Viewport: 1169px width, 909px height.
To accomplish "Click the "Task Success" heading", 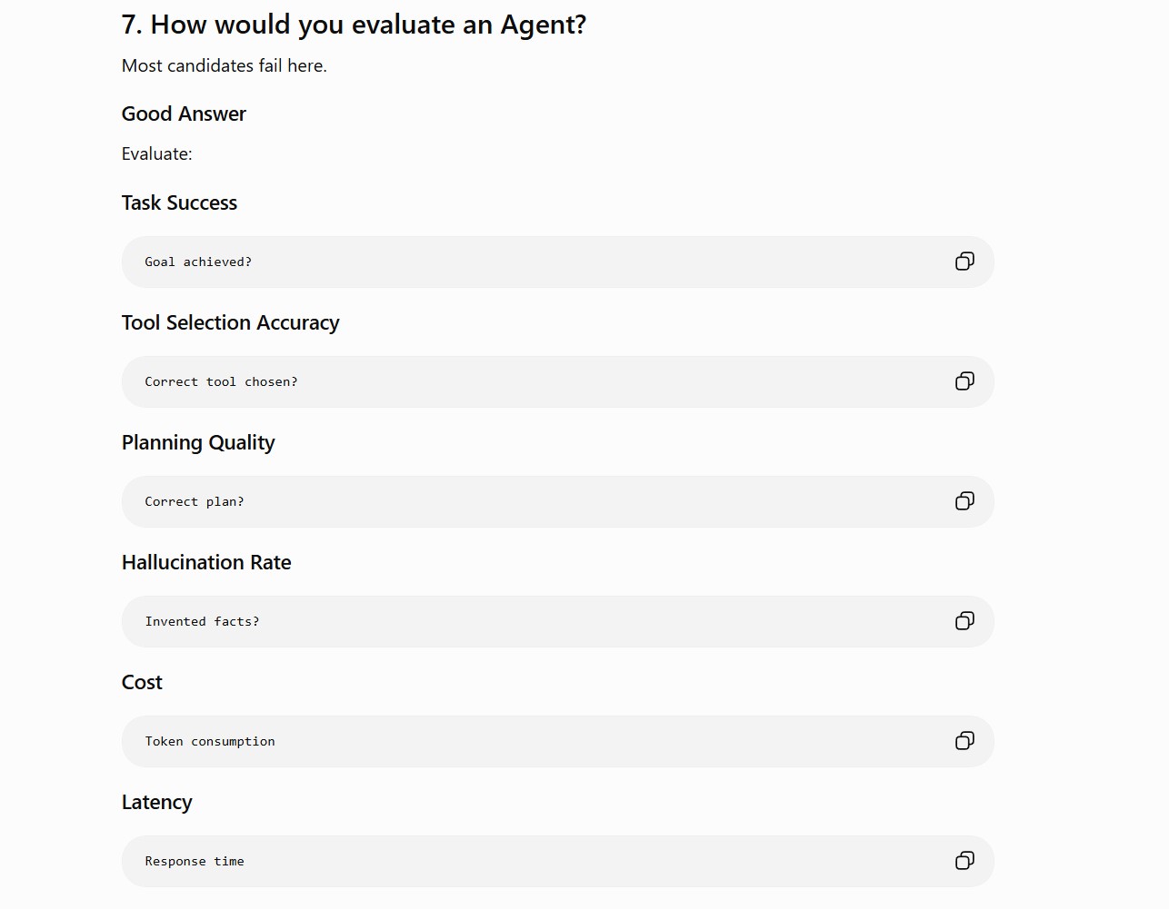I will (179, 203).
